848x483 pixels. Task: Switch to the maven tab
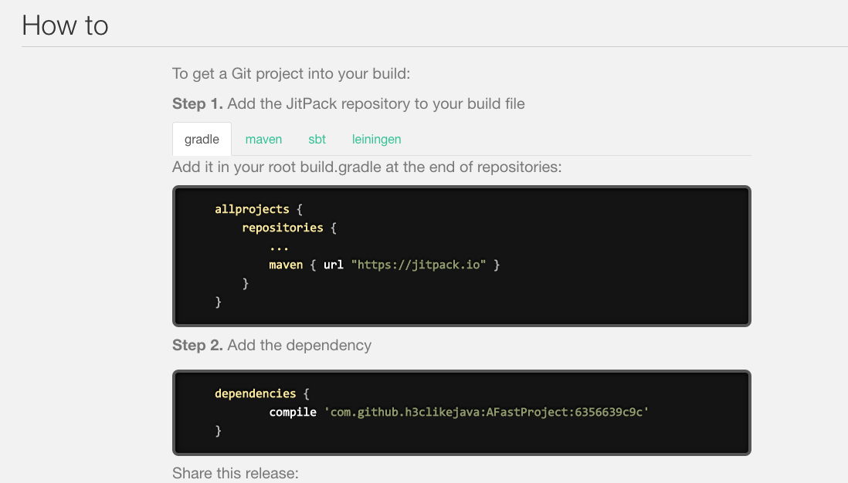tap(263, 140)
